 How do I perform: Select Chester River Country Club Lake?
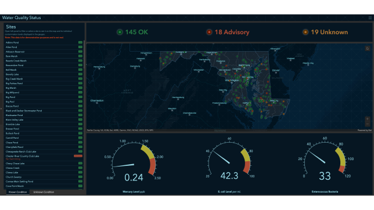point(44,157)
